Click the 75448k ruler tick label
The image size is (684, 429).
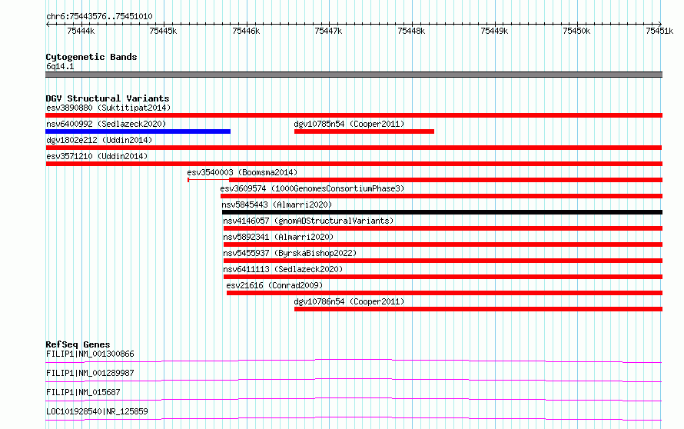click(411, 31)
